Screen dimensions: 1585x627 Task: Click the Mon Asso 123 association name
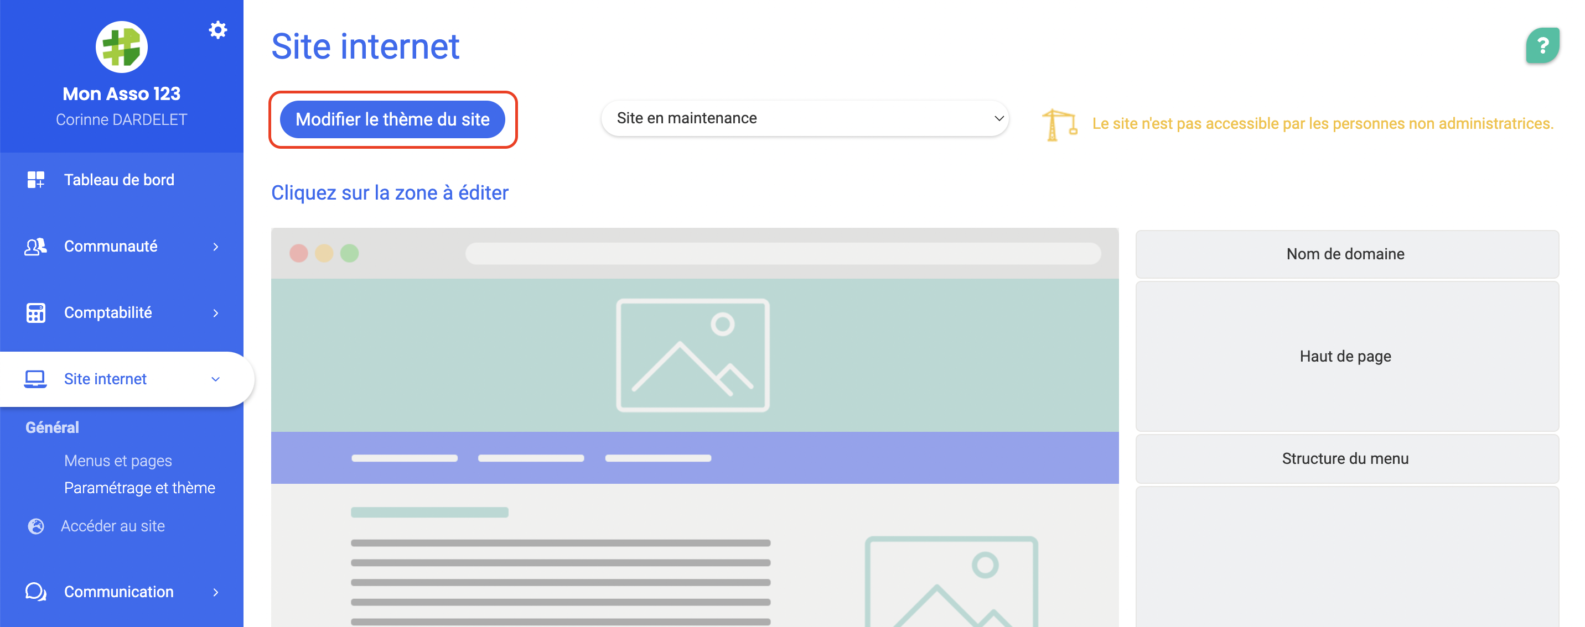[x=122, y=93]
